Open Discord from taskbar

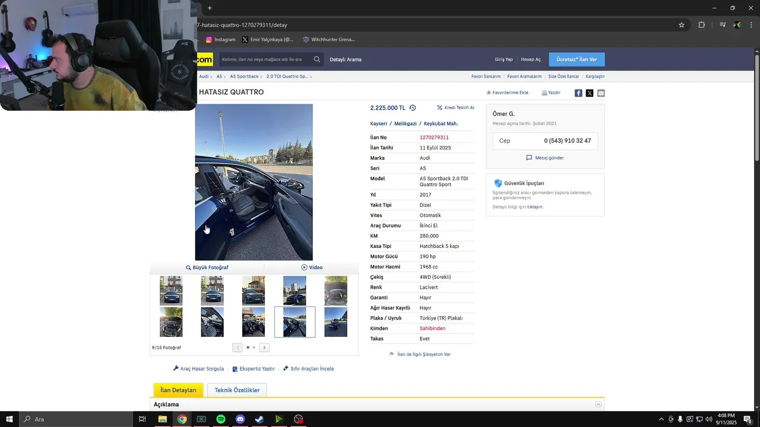click(x=240, y=419)
